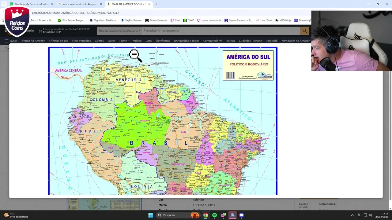Go to Música category

pos(137,41)
